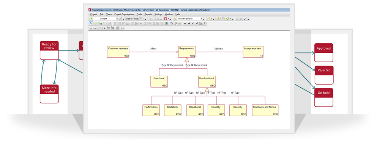The height and width of the screenshot is (145, 377).
Task: Select the arrow pointer tool
Action: (x=91, y=23)
